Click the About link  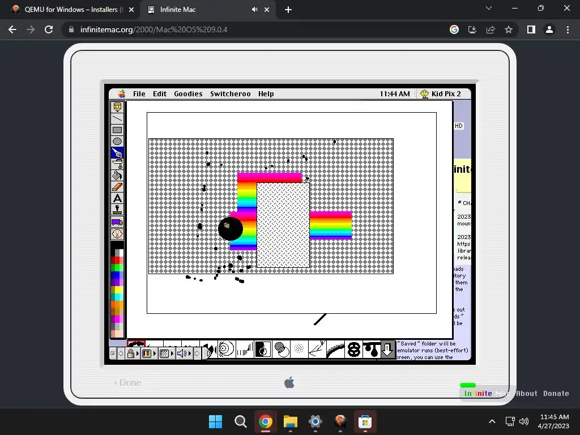pos(527,394)
